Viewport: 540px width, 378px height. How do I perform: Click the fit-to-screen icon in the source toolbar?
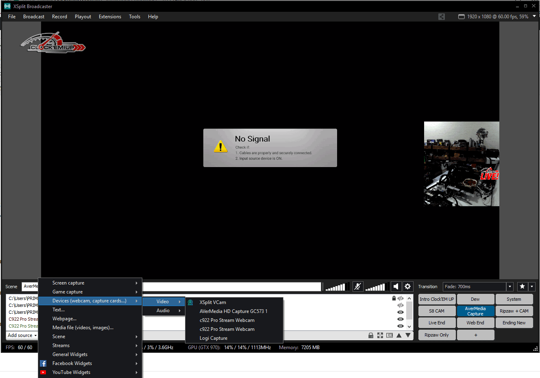pyautogui.click(x=380, y=335)
